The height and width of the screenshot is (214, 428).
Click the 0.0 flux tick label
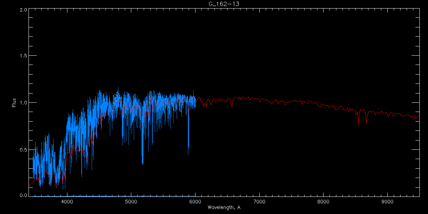23,195
